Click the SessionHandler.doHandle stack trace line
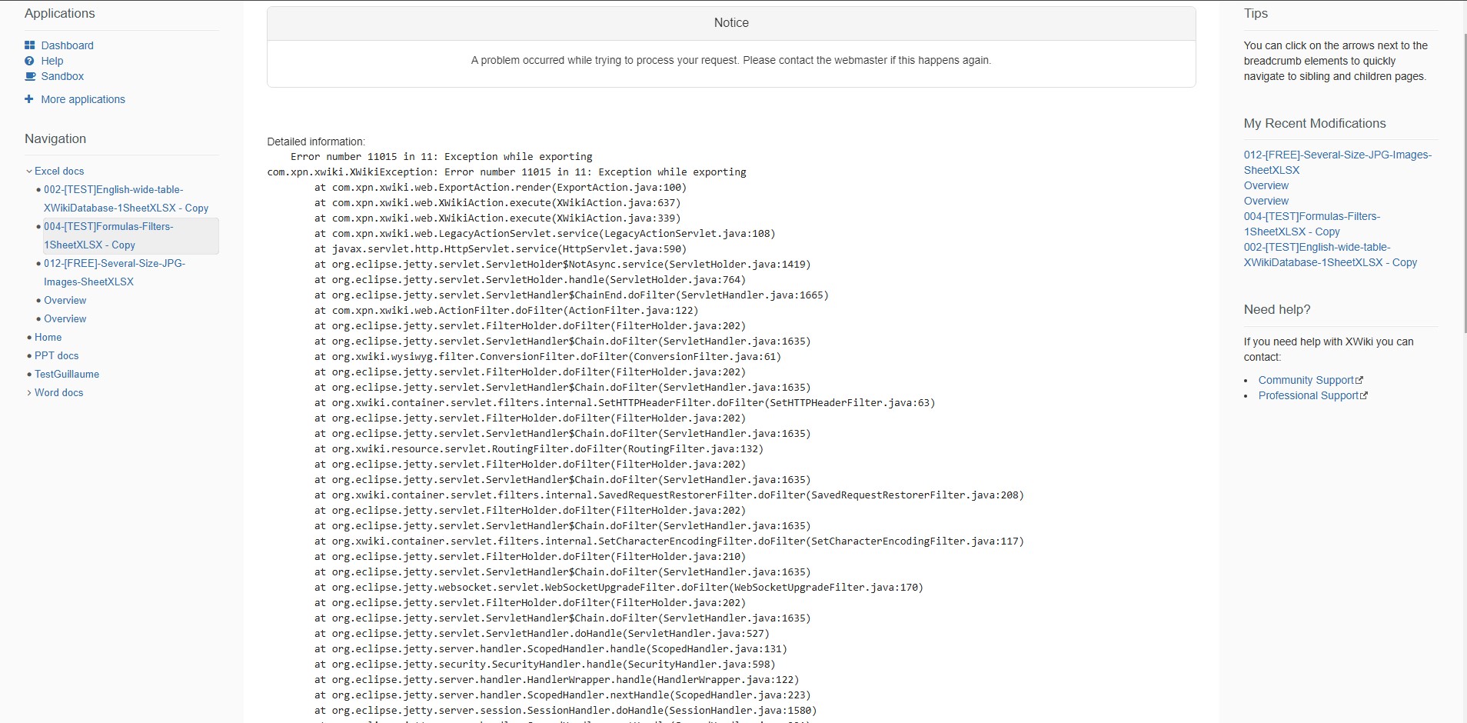This screenshot has height=723, width=1467. click(566, 711)
